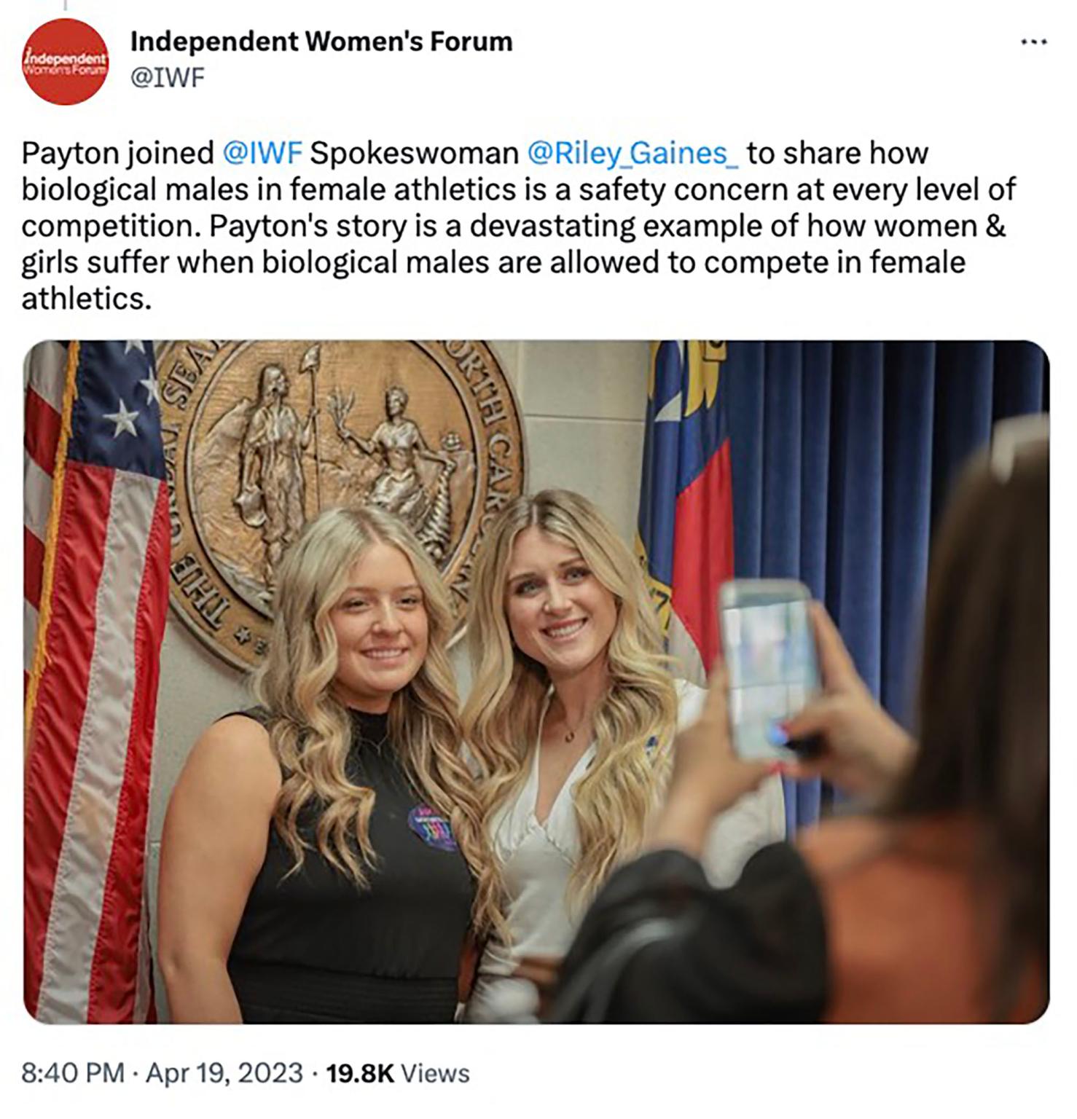Screen dimensions: 1077x1119
Task: Click the 8:40 PM timestamp
Action: 73,1073
